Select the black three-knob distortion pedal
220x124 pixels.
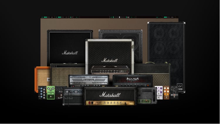174,93
